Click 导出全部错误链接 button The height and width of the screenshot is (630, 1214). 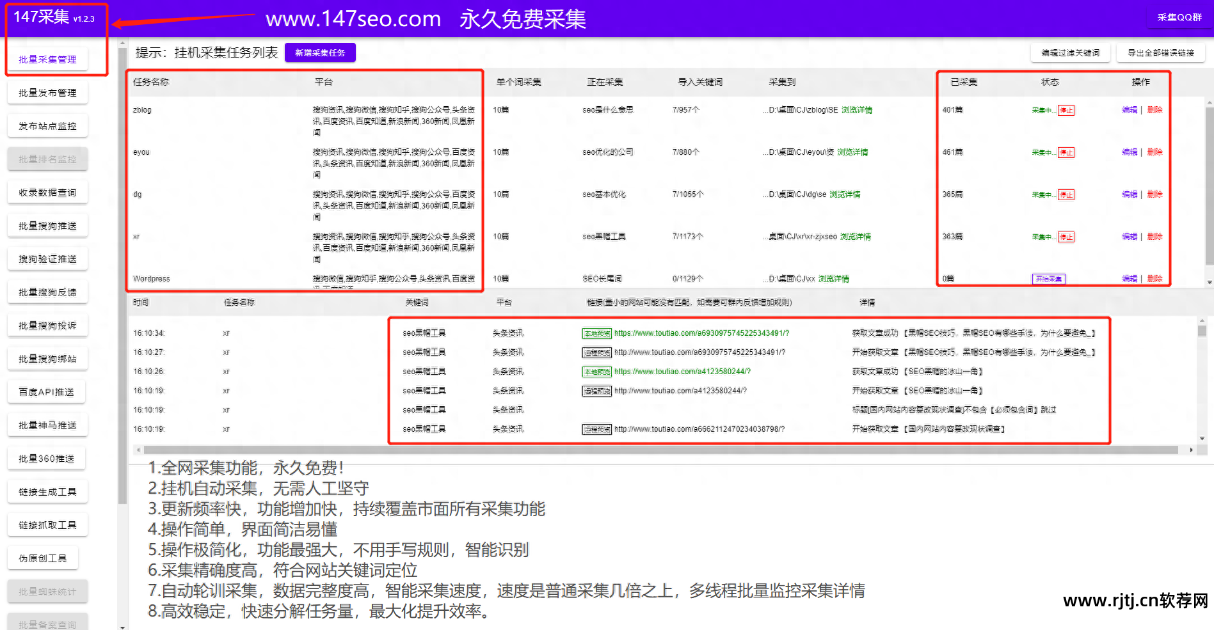pyautogui.click(x=1161, y=53)
